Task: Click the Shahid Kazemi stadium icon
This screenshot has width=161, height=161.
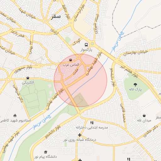Action: 15,115
